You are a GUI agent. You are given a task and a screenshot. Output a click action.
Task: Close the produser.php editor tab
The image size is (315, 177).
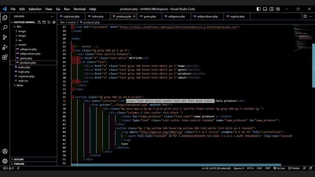(x=134, y=16)
